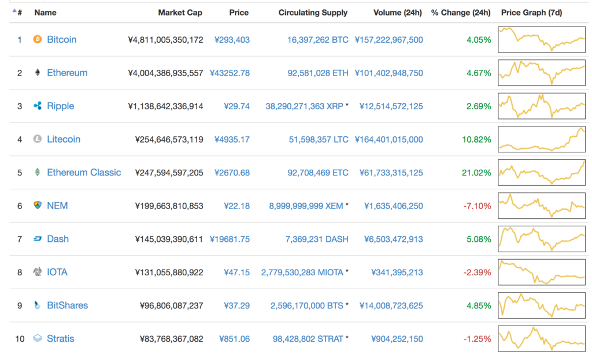Image resolution: width=592 pixels, height=355 pixels.
Task: Open the Ripple name link
Action: pyautogui.click(x=60, y=106)
